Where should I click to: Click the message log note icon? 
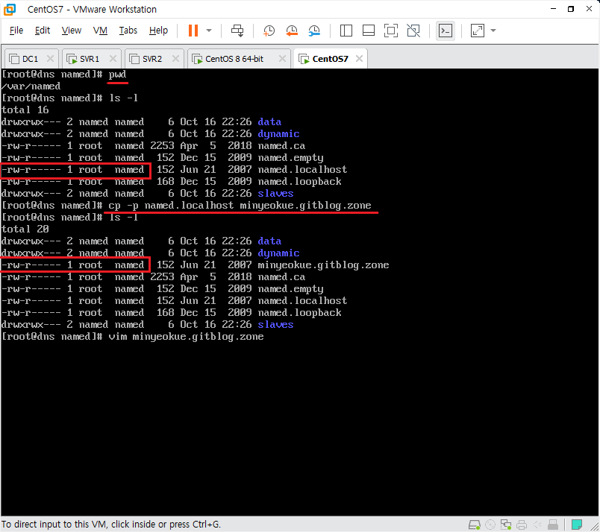[x=577, y=525]
